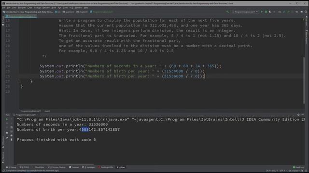Click the chapter01 breadcrumb
Screen dimensions: 309x173
point(82,12)
